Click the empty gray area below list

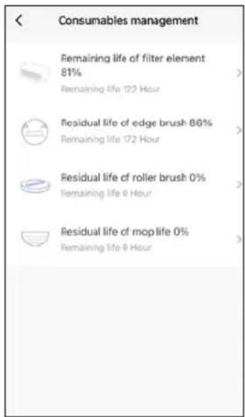[124, 338]
